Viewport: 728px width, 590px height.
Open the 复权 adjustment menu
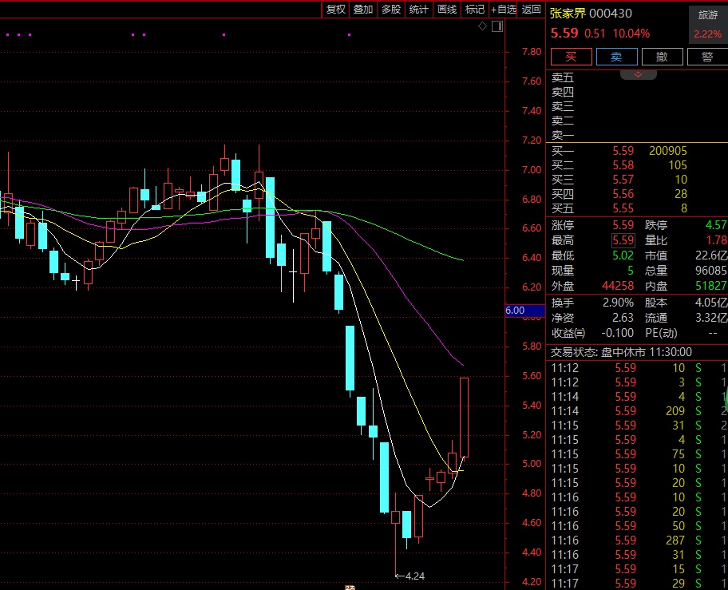coord(336,10)
